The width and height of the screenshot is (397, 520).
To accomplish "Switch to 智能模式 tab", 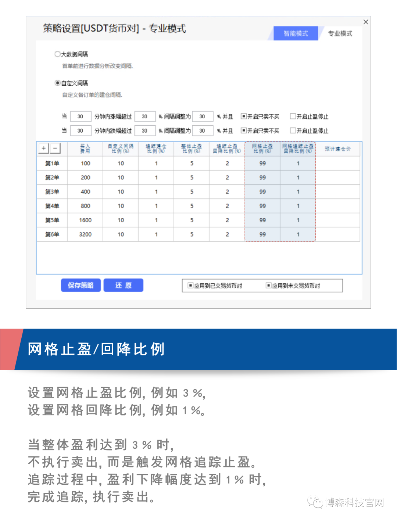I will (x=296, y=33).
